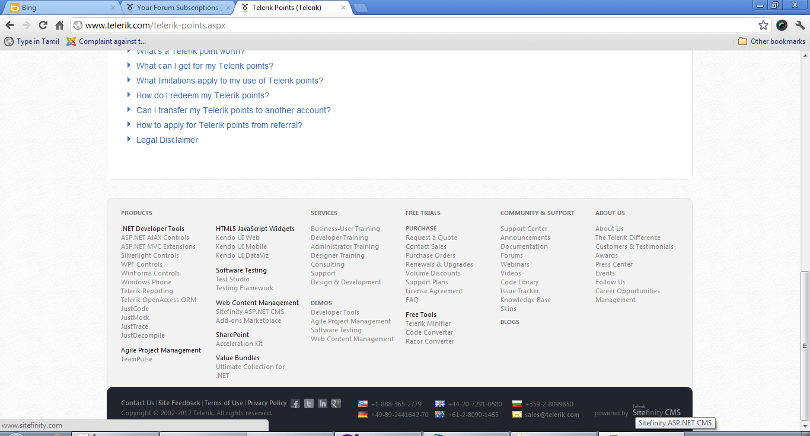Open the Telerik Minifier free tool
Viewport: 810px width, 436px height.
[428, 323]
